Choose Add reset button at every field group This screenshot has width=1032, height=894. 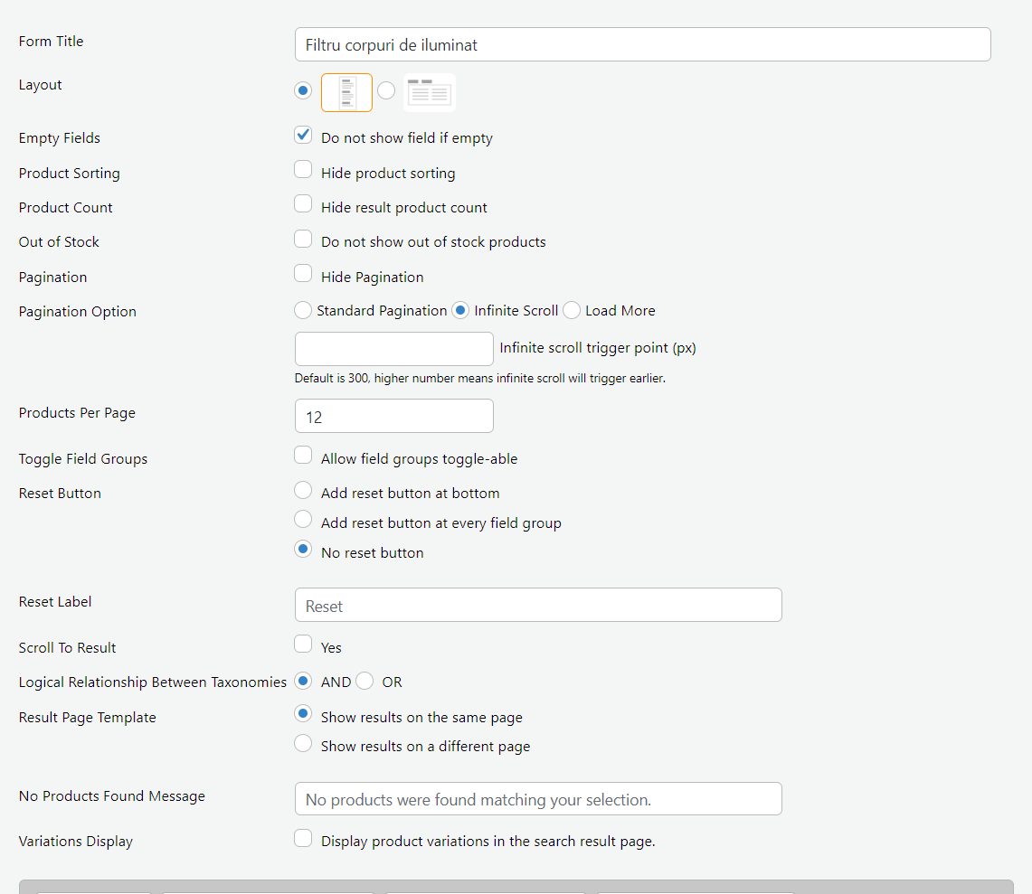(303, 519)
